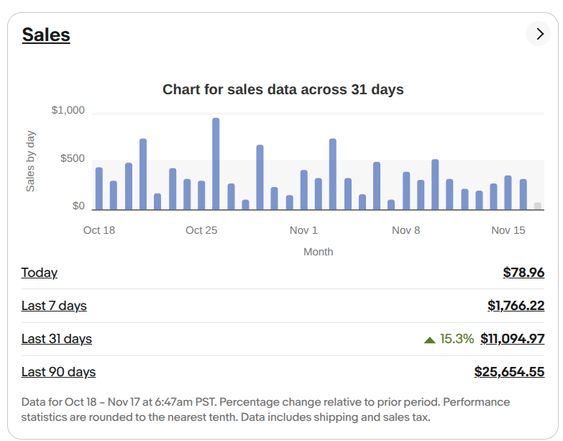The height and width of the screenshot is (441, 563).
Task: Click the chart title for sales data
Action: coord(283,90)
